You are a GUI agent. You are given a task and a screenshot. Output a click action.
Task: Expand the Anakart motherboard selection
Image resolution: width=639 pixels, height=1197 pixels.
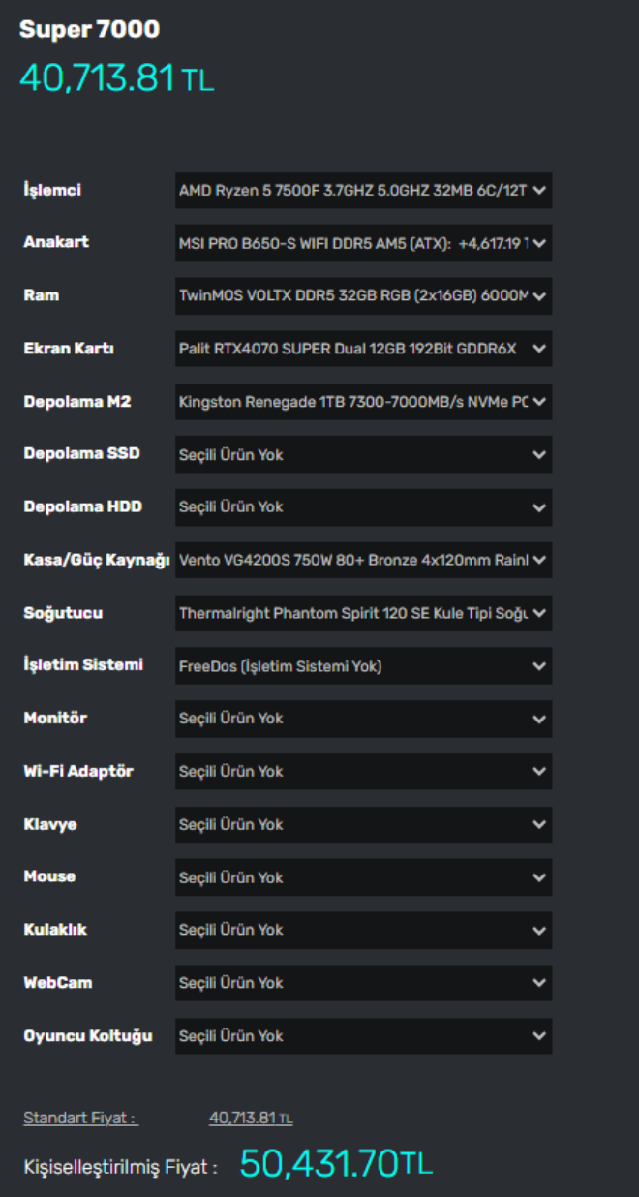click(x=363, y=243)
